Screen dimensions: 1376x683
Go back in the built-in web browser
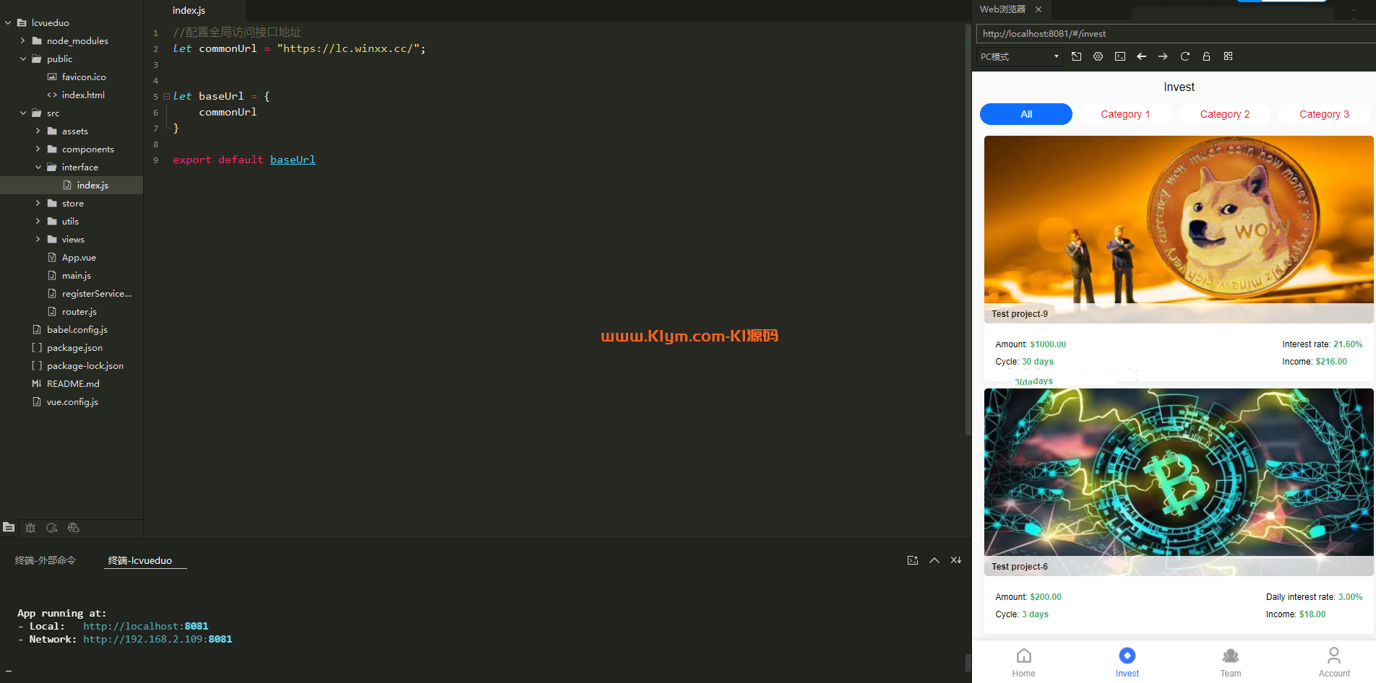click(1142, 56)
